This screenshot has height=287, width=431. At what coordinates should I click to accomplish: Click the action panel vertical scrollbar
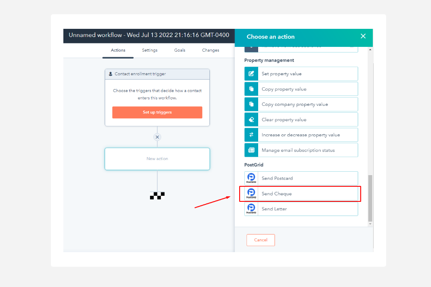click(x=370, y=198)
